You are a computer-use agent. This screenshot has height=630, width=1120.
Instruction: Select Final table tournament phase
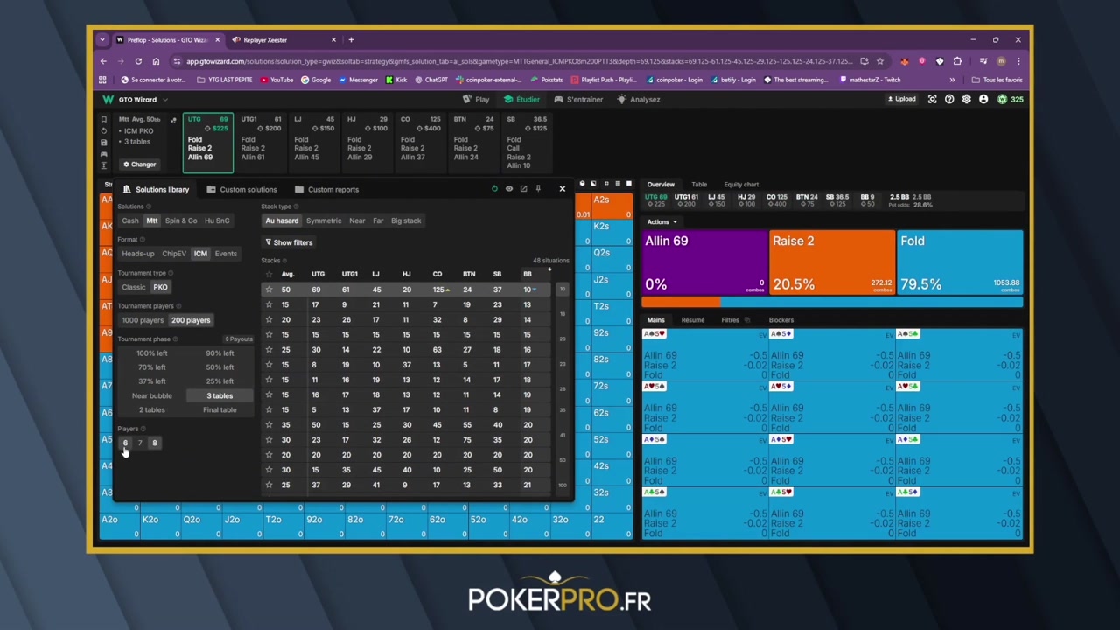point(220,409)
